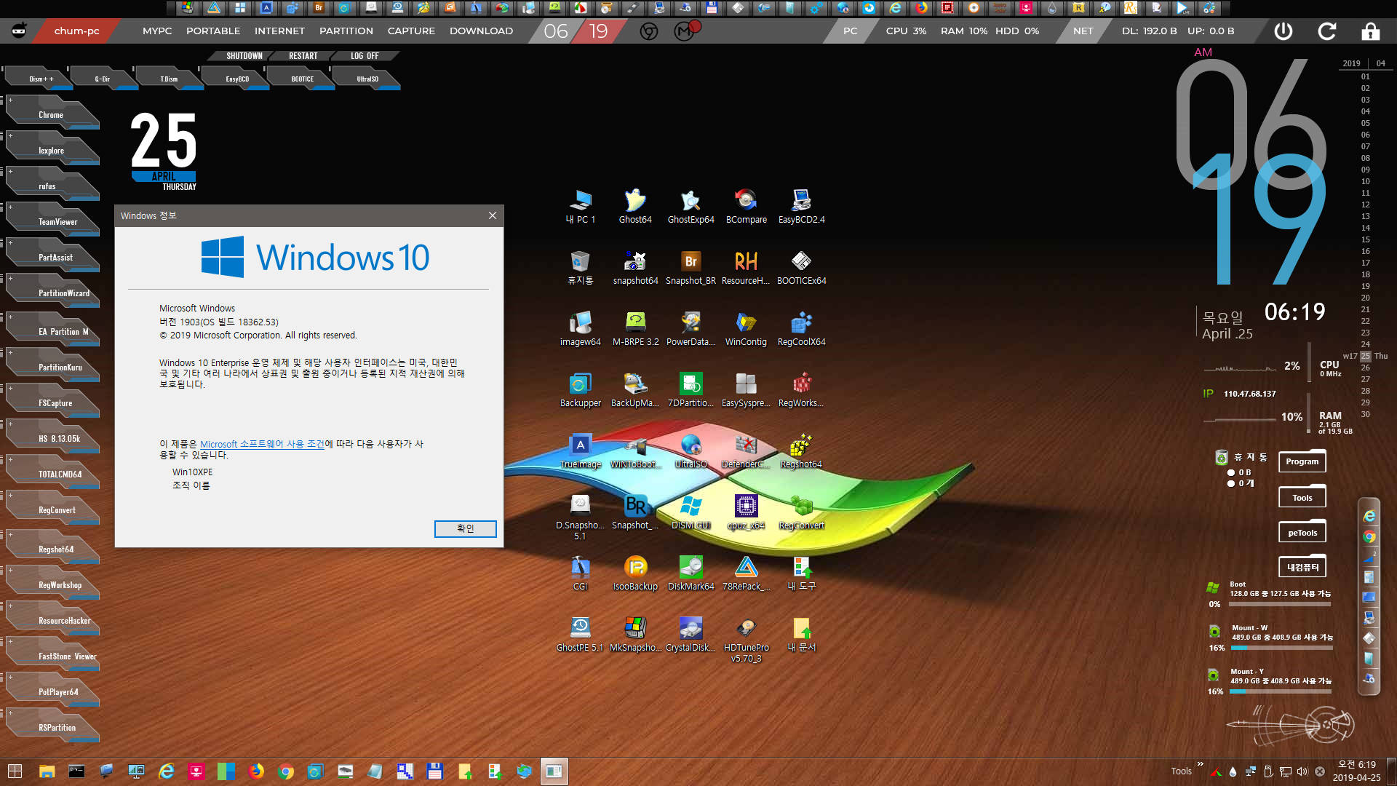Open IsooBackup desktop icon
Image resolution: width=1397 pixels, height=786 pixels.
(x=635, y=573)
